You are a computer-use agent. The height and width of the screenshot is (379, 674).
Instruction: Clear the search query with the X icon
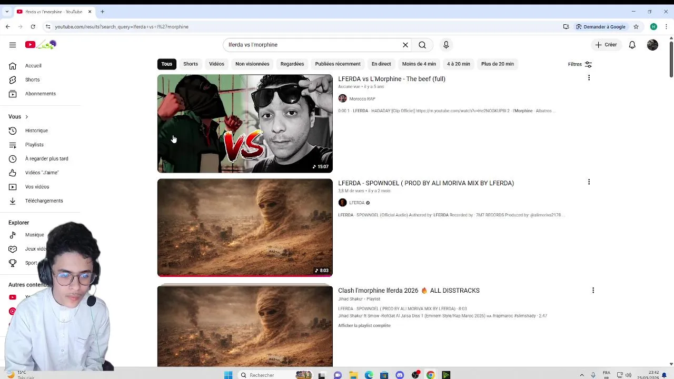(x=405, y=45)
